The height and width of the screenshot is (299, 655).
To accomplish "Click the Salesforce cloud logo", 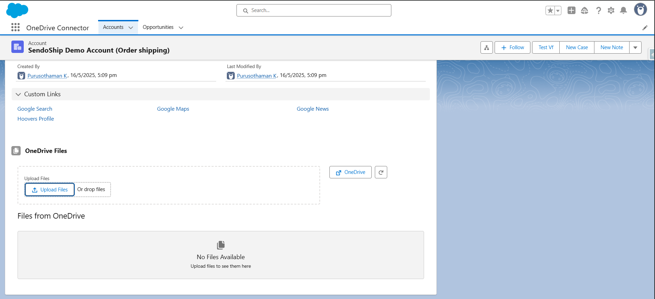I will click(17, 10).
